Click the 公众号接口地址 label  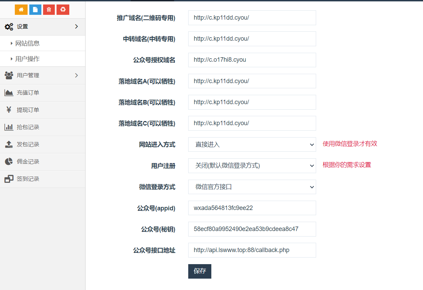pos(154,251)
